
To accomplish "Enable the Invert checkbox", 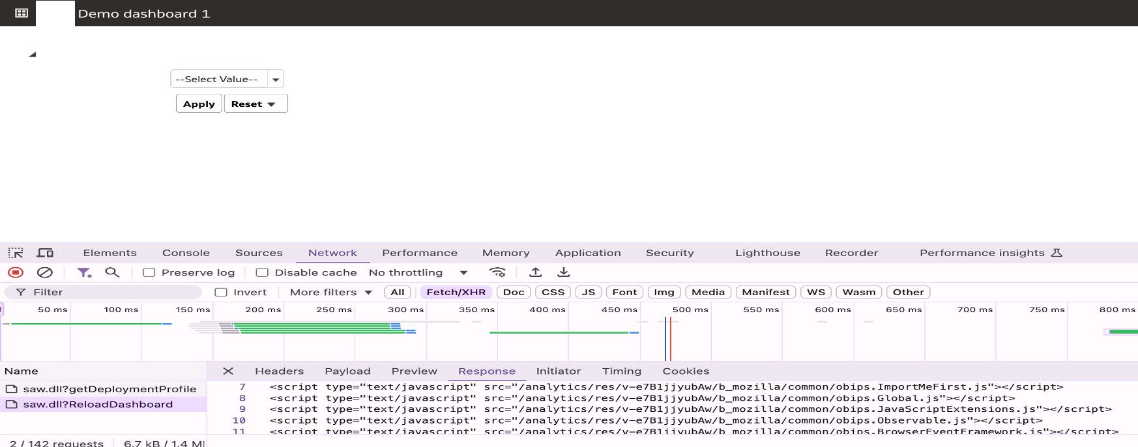I will [x=221, y=292].
